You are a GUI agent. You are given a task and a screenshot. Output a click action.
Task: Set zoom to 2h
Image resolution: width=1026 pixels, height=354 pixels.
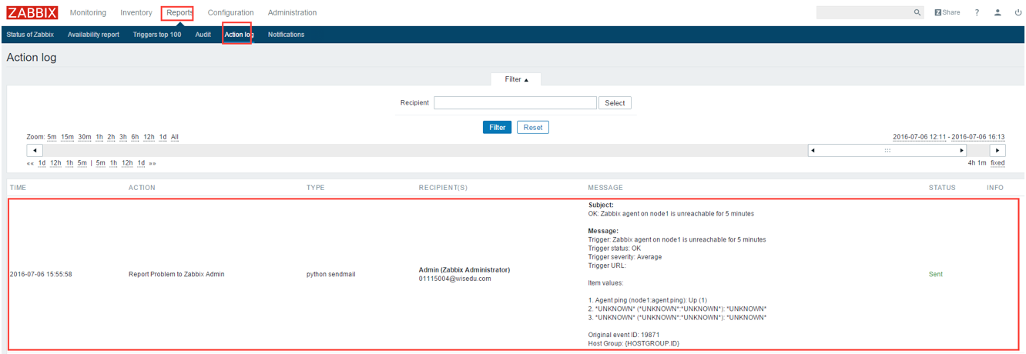click(111, 137)
